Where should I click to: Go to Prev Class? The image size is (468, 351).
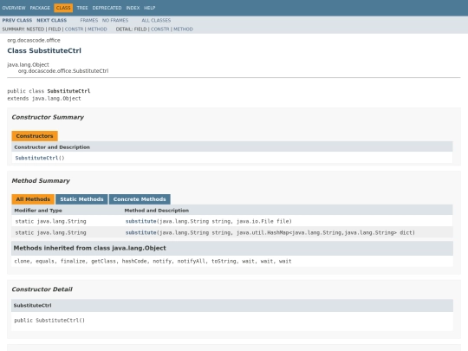(x=17, y=20)
